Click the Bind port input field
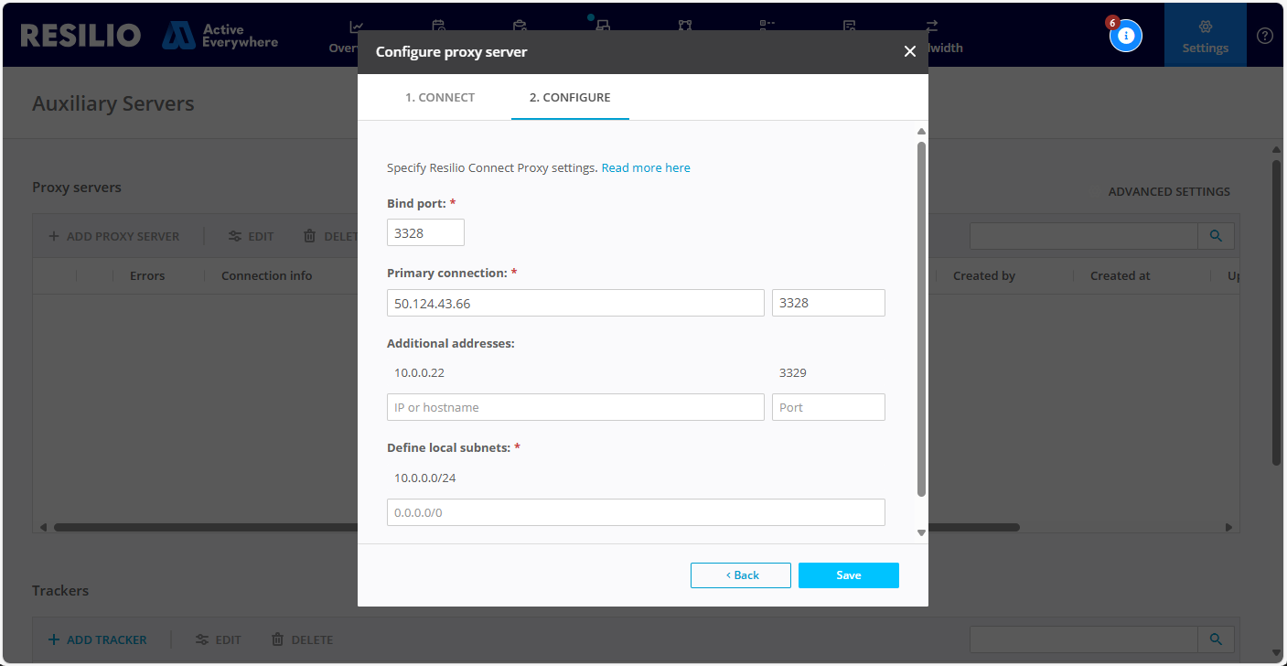The width and height of the screenshot is (1287, 666). pyautogui.click(x=425, y=233)
